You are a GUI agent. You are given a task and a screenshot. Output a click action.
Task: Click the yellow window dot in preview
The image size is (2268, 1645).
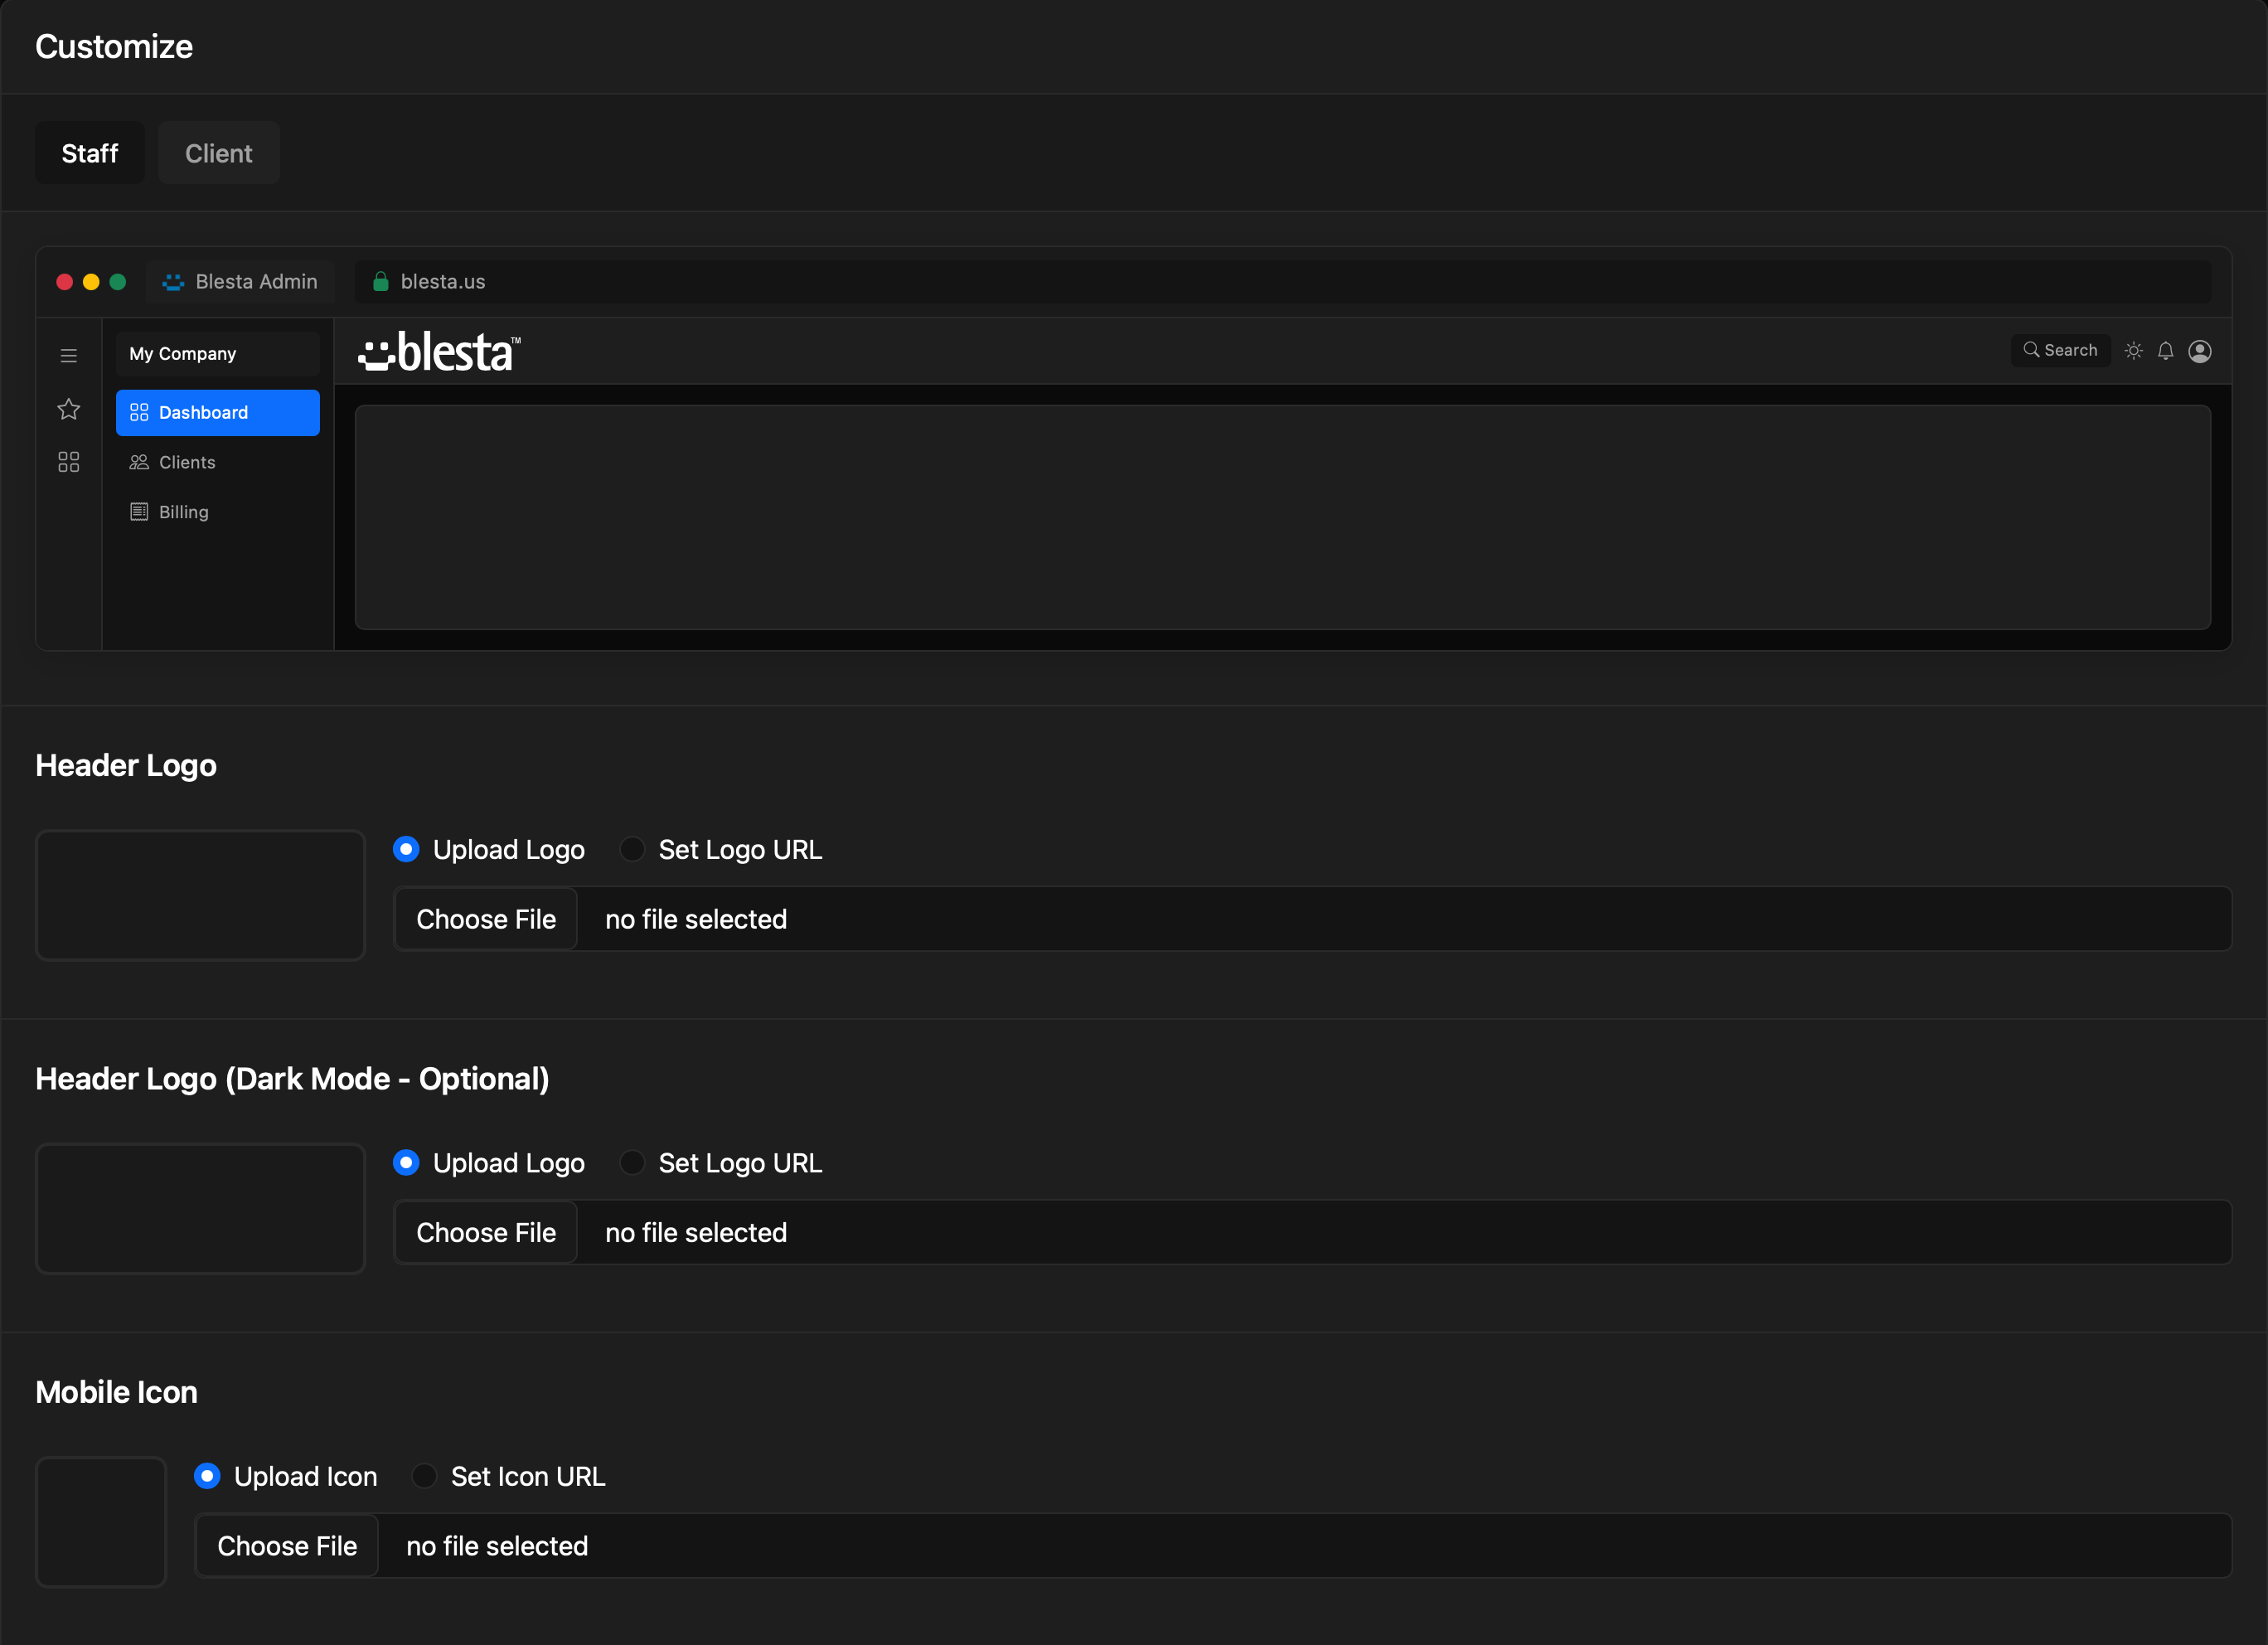pos(91,282)
